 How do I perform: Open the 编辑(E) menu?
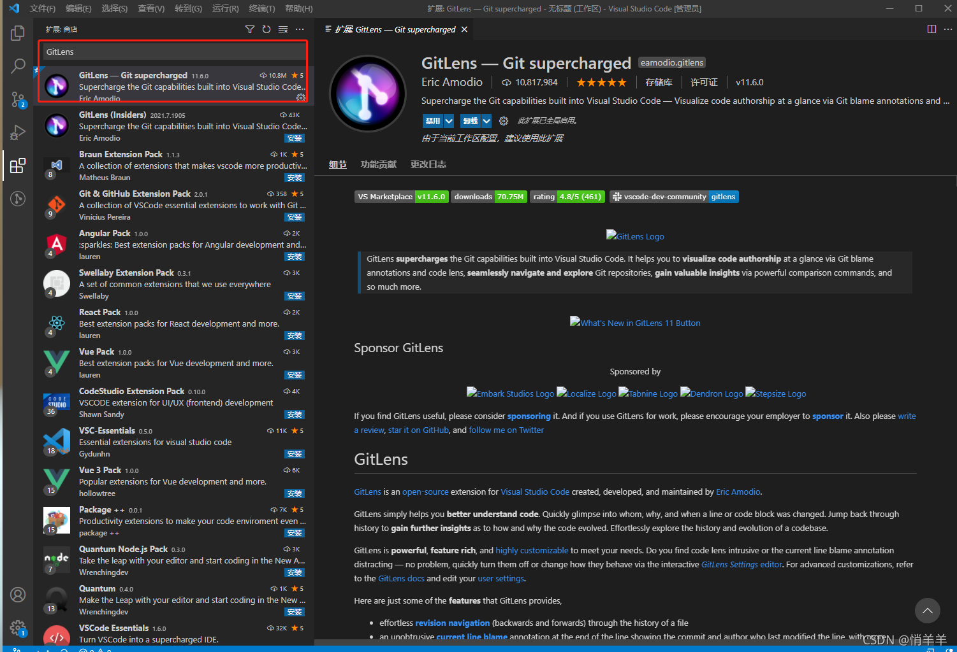click(x=78, y=8)
